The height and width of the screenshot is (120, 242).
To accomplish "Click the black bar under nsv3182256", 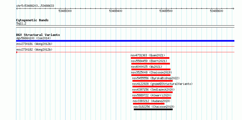I will (x=153, y=109).
